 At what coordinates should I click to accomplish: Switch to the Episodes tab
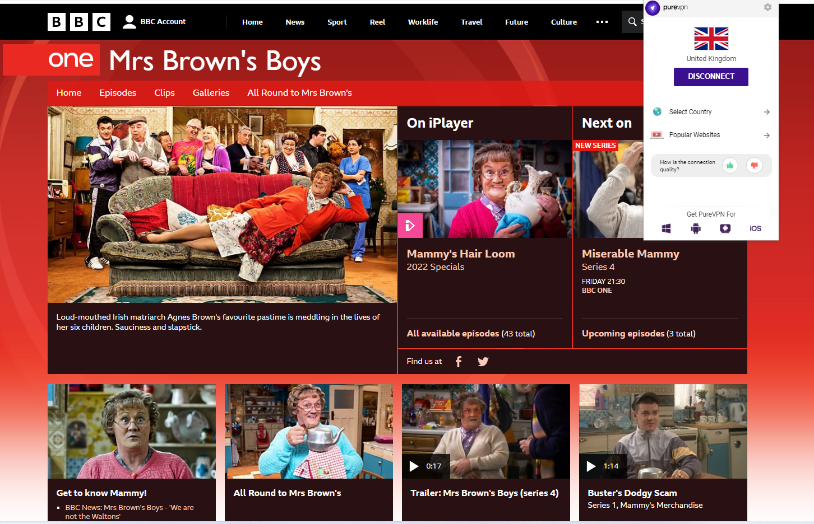(118, 93)
